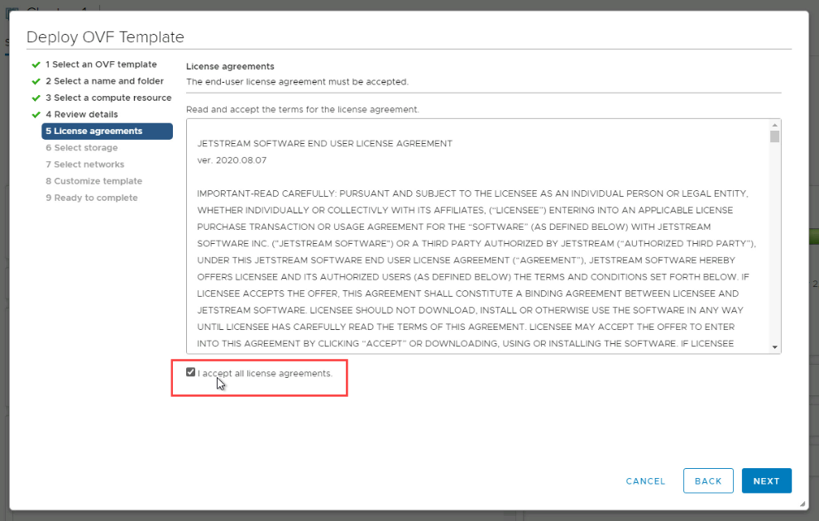Jump back to step 4 Review details
This screenshot has height=521, width=819.
[x=81, y=114]
